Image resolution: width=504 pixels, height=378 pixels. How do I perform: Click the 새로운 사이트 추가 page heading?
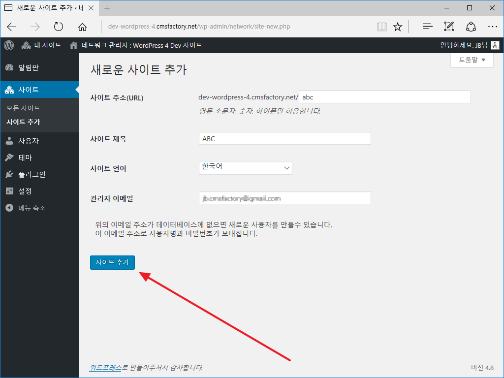(138, 70)
